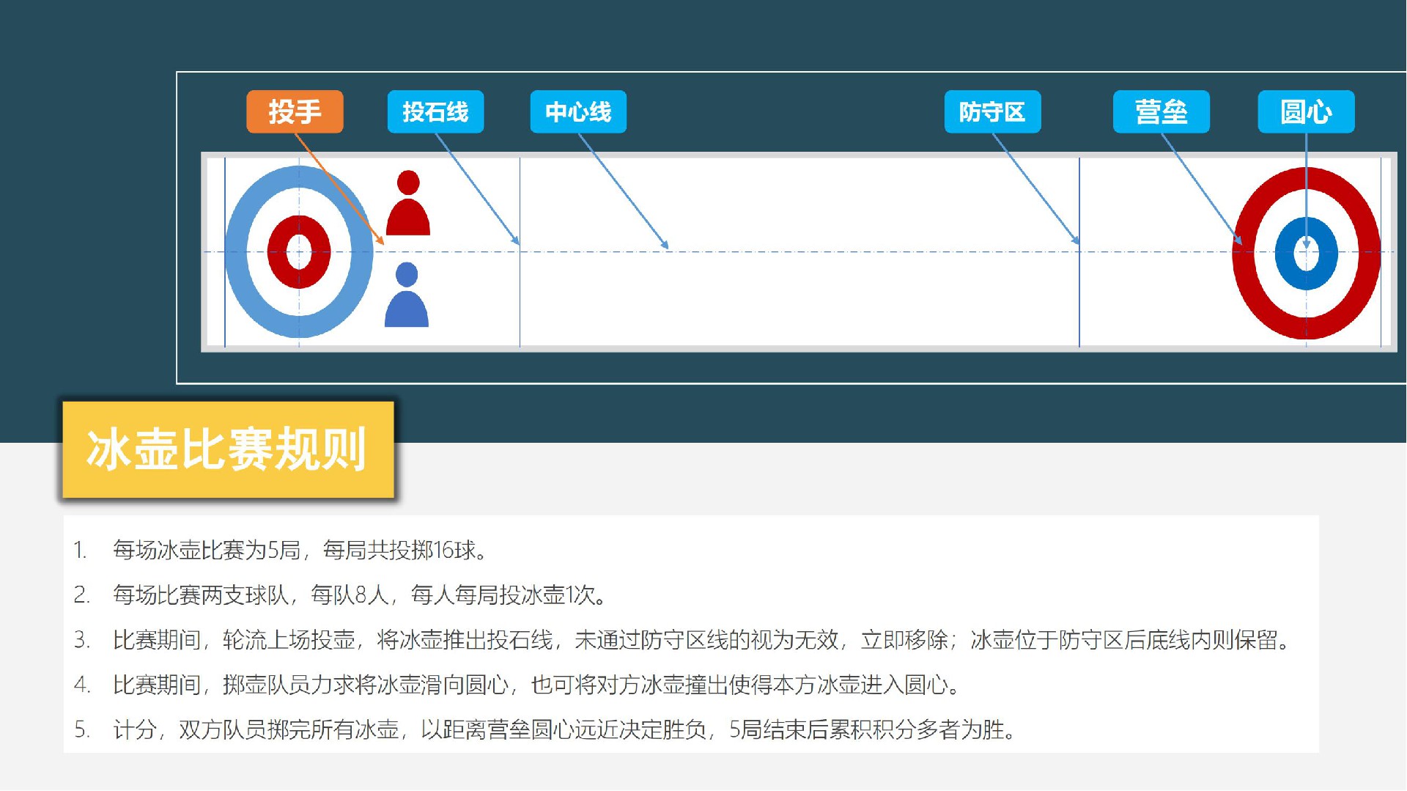Click rule 3 text about 轮流上场投壶
The width and height of the screenshot is (1407, 791).
coord(702,640)
